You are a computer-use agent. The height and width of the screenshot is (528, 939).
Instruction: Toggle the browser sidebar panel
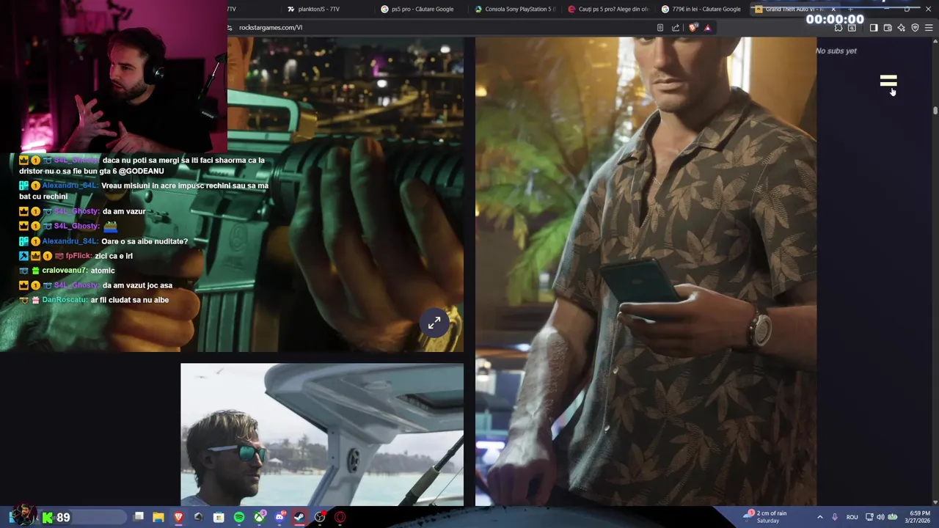pos(874,28)
